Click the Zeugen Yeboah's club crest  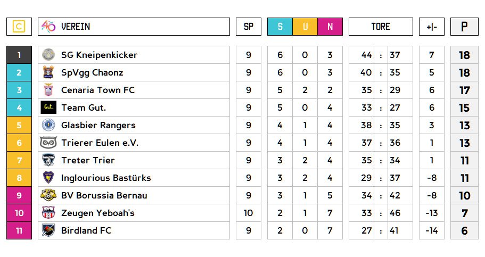(x=48, y=213)
